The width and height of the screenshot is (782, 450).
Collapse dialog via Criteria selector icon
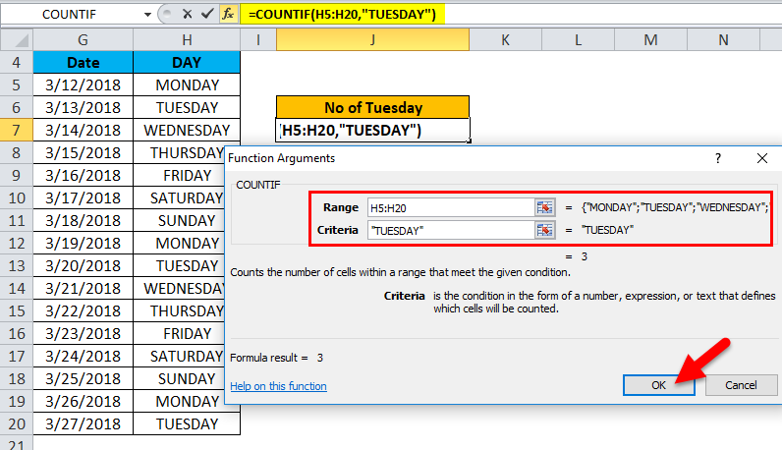[544, 230]
